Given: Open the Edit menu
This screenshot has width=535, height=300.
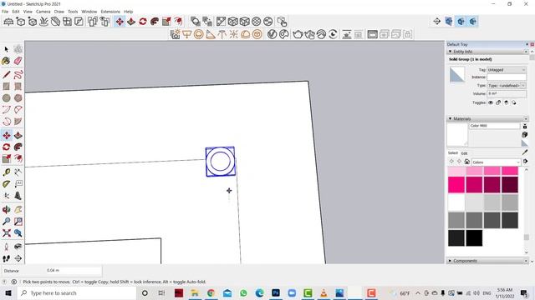Looking at the screenshot, I should click(16, 12).
